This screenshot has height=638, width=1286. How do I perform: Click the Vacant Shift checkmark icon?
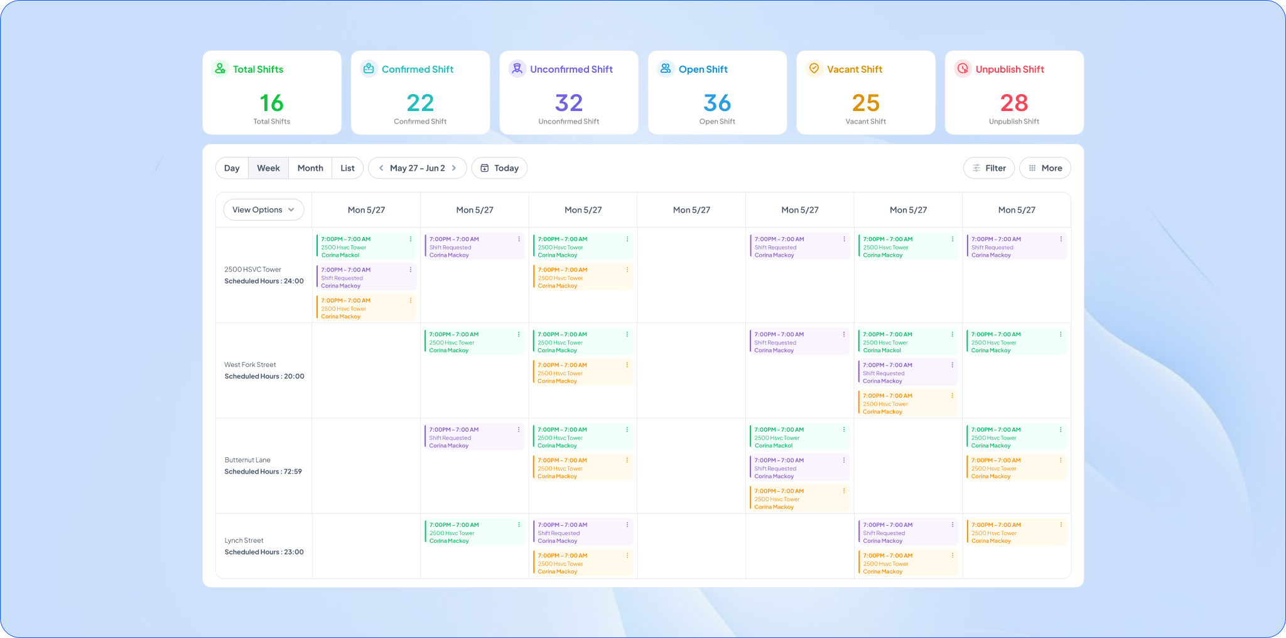click(814, 68)
